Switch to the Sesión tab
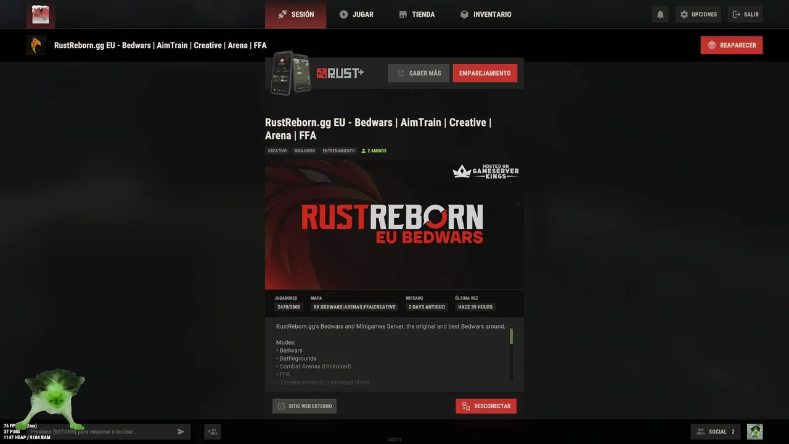This screenshot has height=444, width=789. (295, 14)
